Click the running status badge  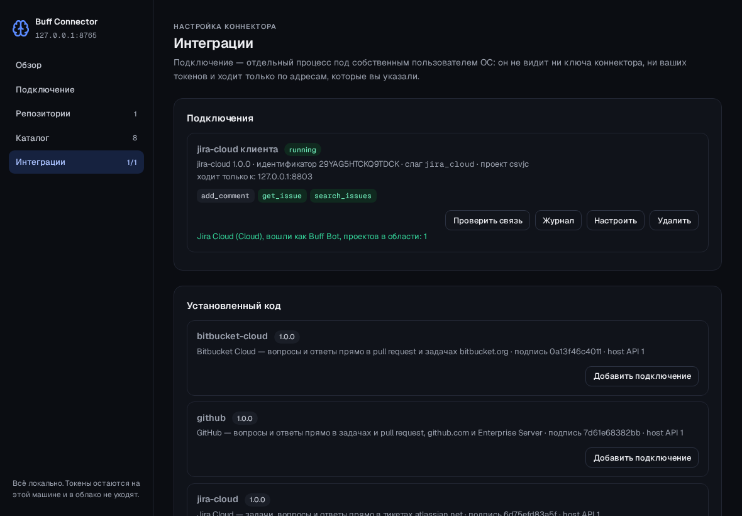[302, 150]
